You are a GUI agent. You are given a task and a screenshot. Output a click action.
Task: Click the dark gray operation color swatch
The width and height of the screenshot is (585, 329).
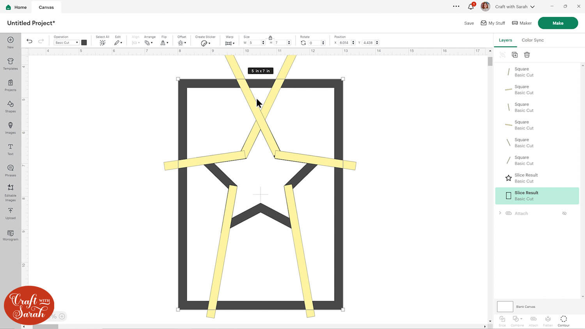84,42
